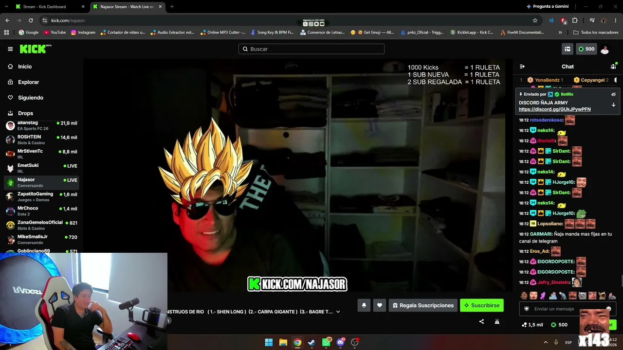The height and width of the screenshot is (350, 623).
Task: Bookmark this page with the star icon
Action: click(535, 20)
